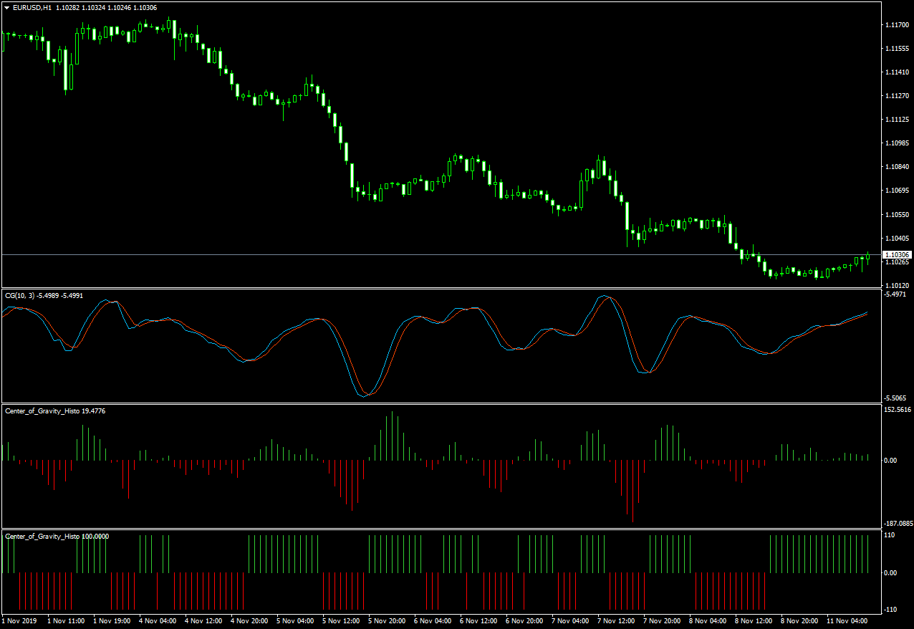Click the 11 Nov 04:00 time axis label
The height and width of the screenshot is (629, 914).
click(847, 620)
